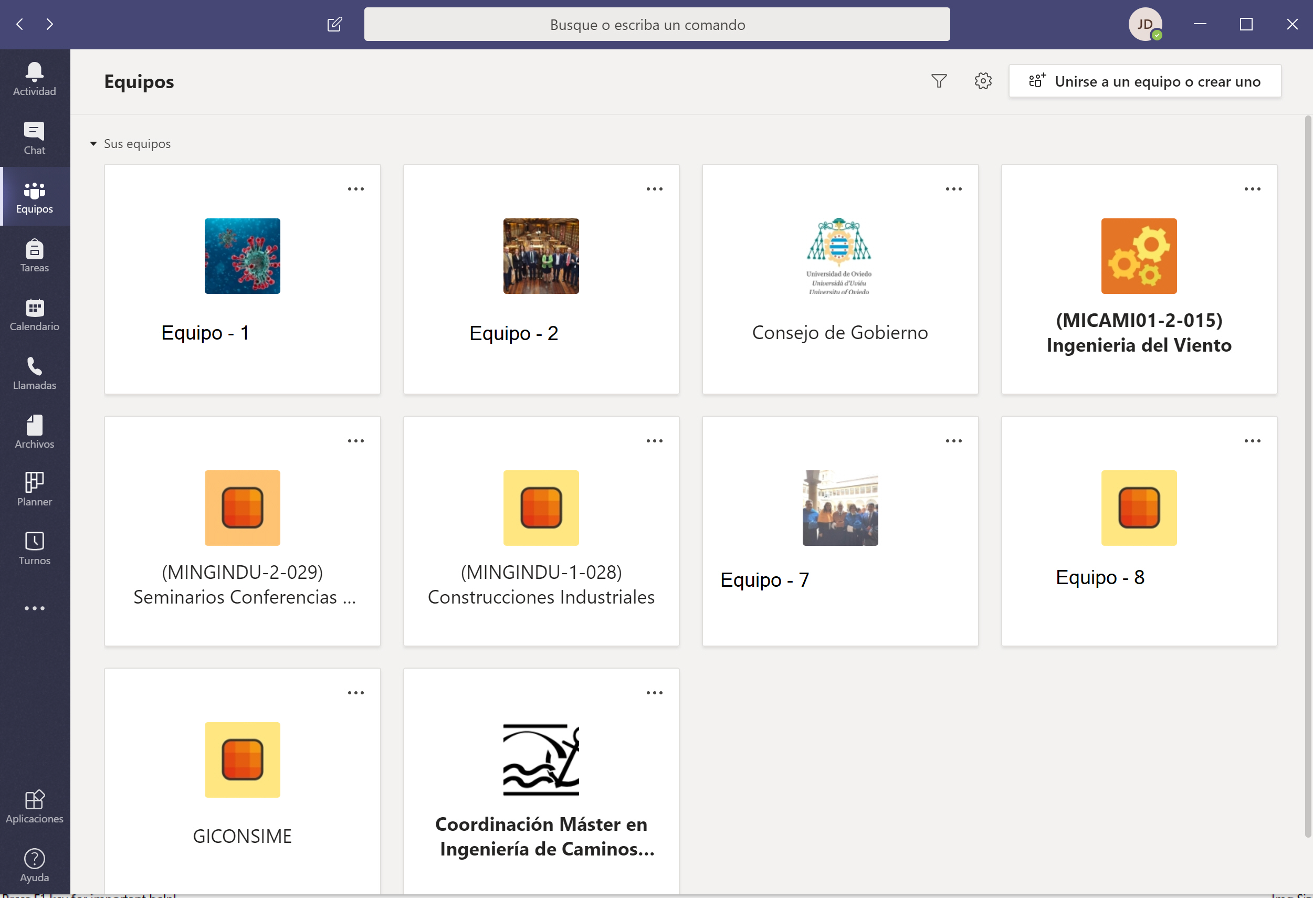Open the 'Equipo - 2' team title
Image resolution: width=1313 pixels, height=898 pixels.
coord(513,333)
